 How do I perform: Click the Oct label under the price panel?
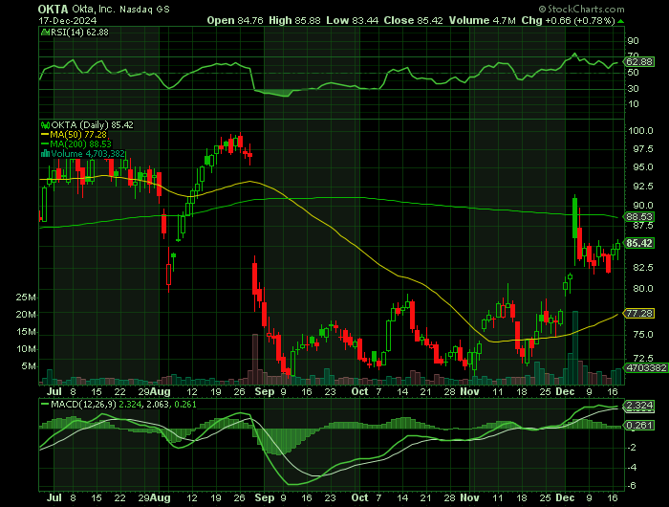[359, 391]
